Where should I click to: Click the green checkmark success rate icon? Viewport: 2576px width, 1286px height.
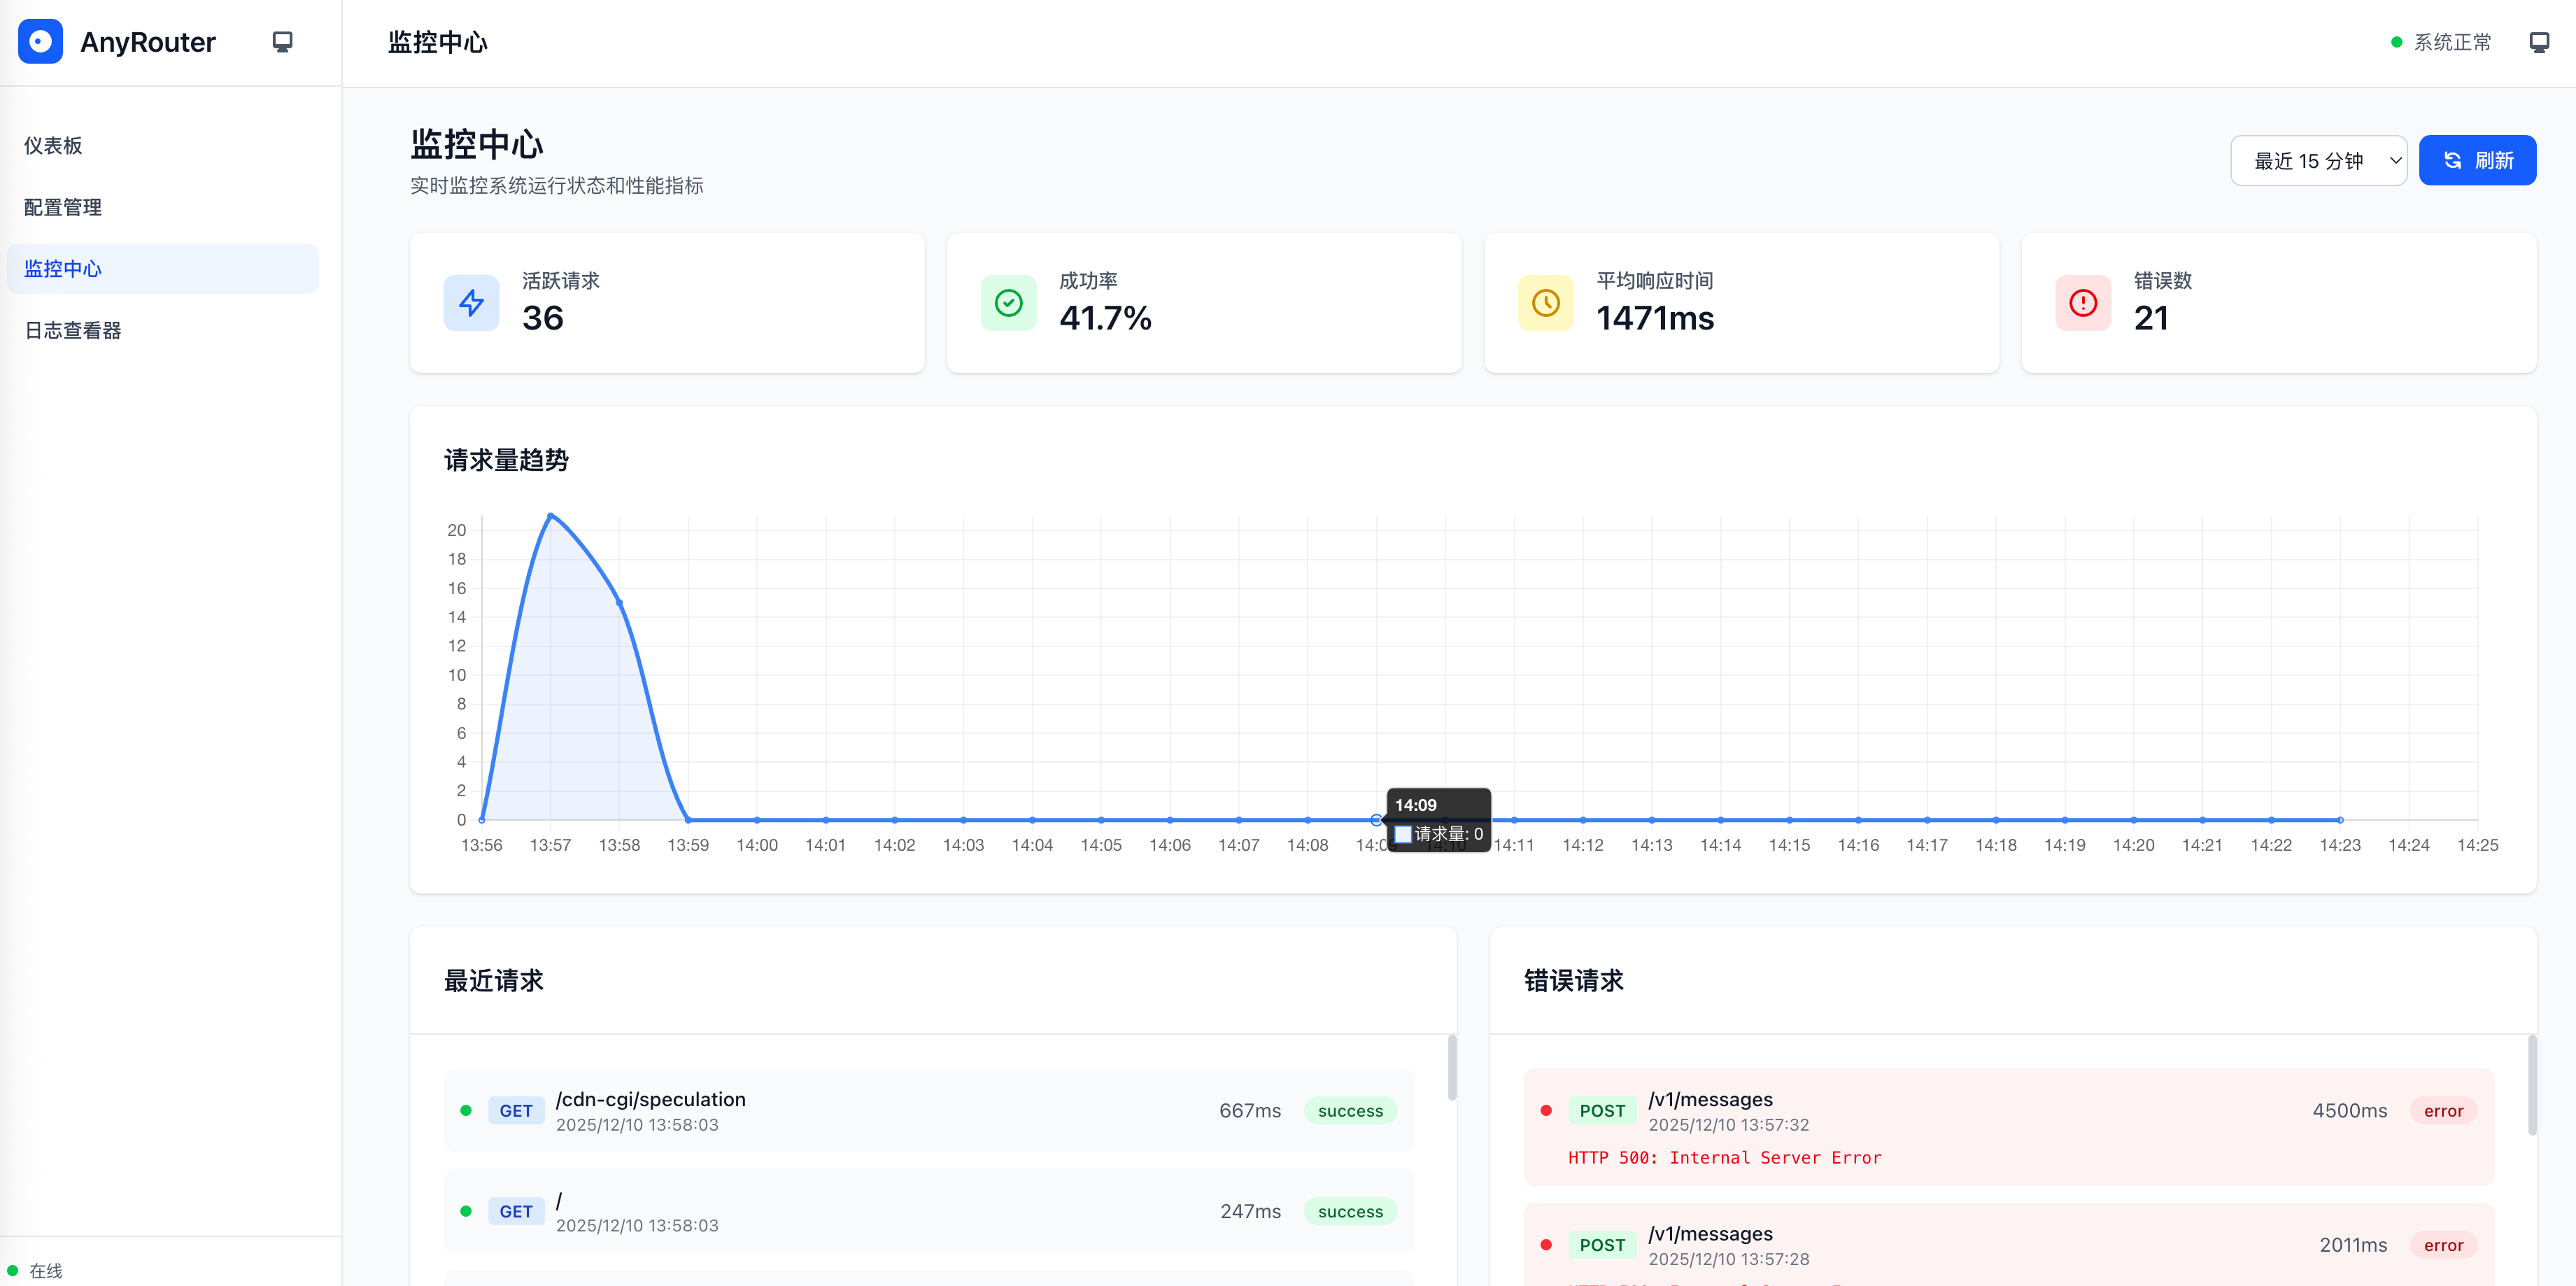[1008, 303]
